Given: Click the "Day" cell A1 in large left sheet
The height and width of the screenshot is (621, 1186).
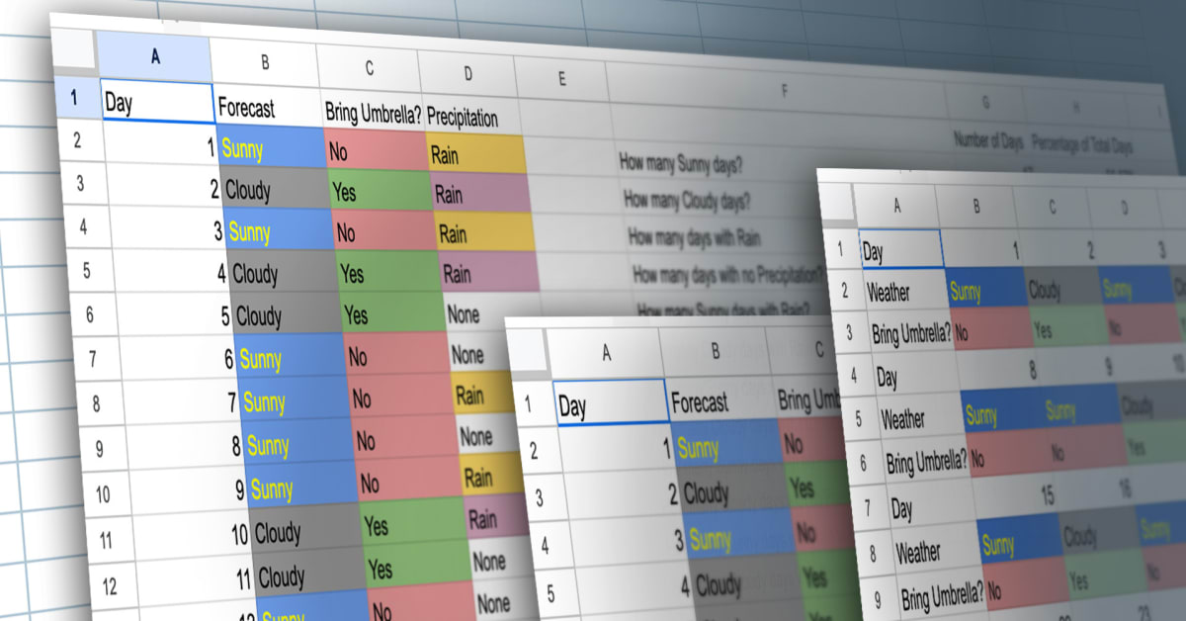Looking at the screenshot, I should pyautogui.click(x=156, y=104).
